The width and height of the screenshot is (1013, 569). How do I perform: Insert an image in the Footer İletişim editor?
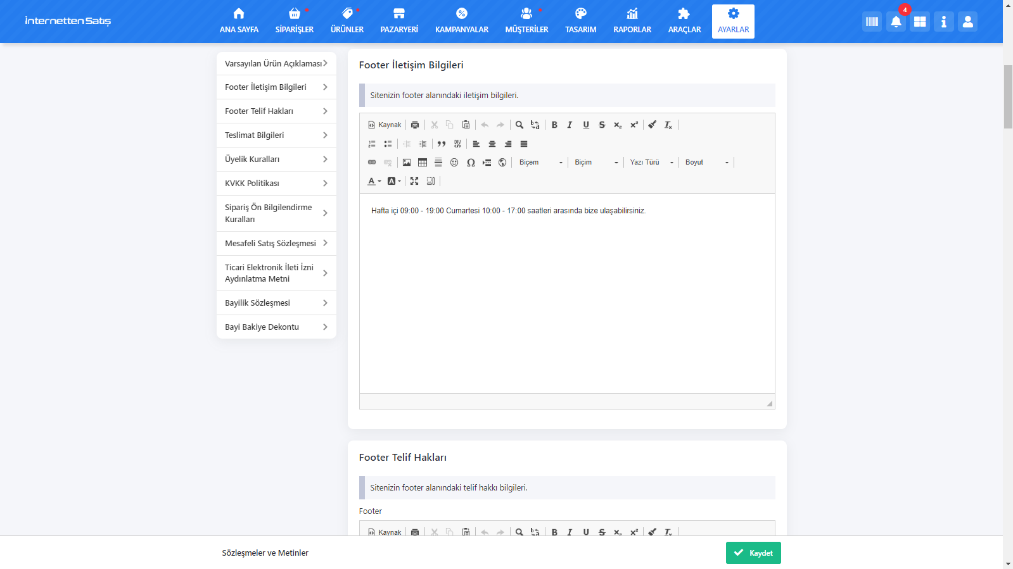[407, 163]
